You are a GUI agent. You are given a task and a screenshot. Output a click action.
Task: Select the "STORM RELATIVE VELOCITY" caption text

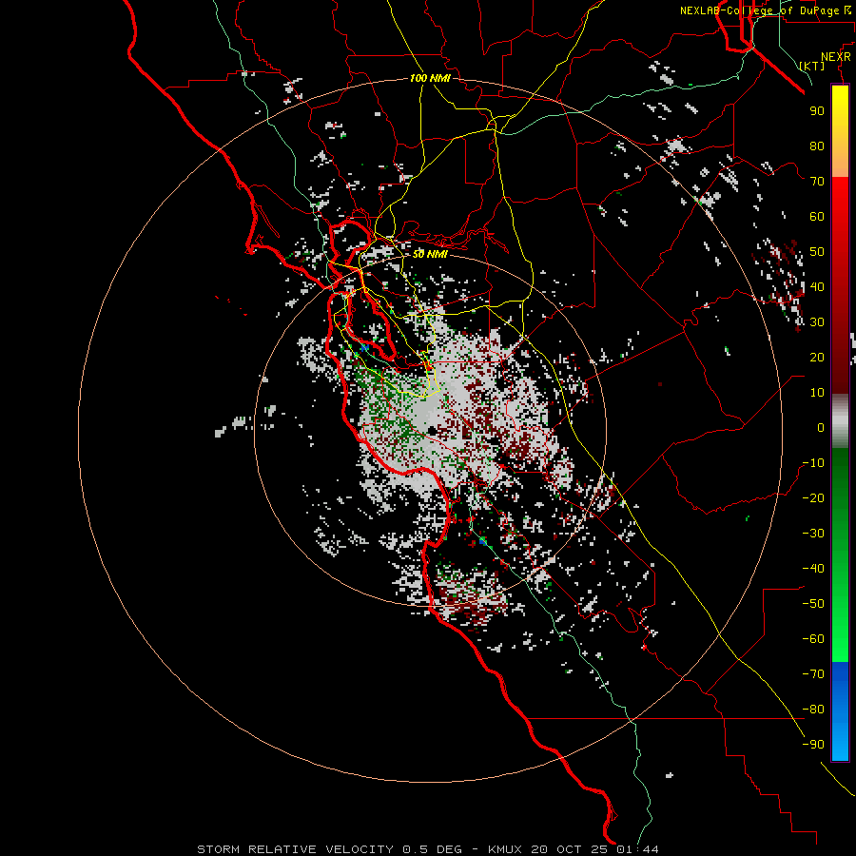[295, 849]
